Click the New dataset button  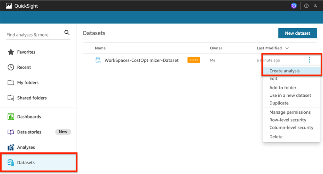click(x=297, y=33)
